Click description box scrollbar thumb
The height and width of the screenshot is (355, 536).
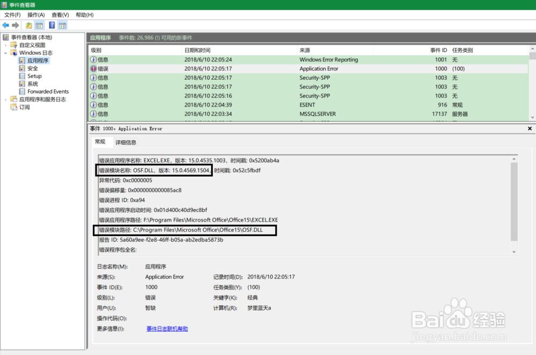point(514,202)
